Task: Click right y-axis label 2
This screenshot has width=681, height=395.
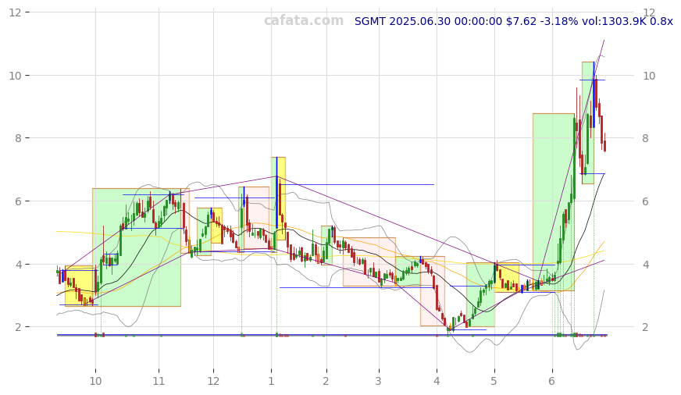Action: (646, 327)
